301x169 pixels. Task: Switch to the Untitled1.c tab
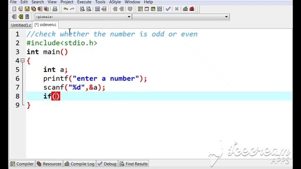pyautogui.click(x=21, y=25)
